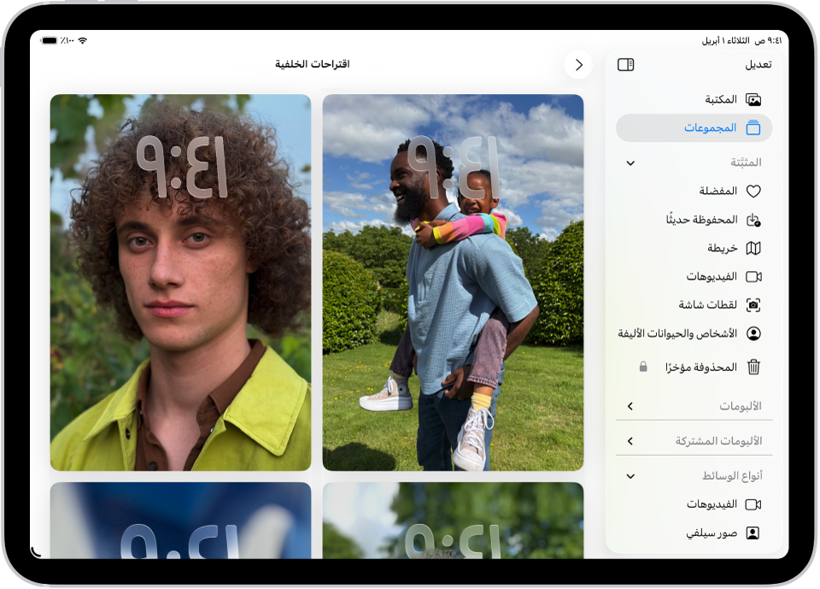Open صور سيلفي selfies

coord(694,533)
